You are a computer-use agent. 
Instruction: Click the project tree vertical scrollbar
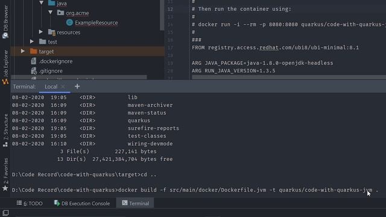162,14
